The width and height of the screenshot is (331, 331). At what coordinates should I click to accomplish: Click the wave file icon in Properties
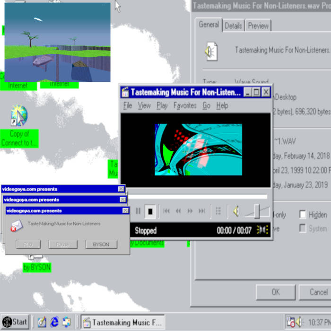[210, 51]
